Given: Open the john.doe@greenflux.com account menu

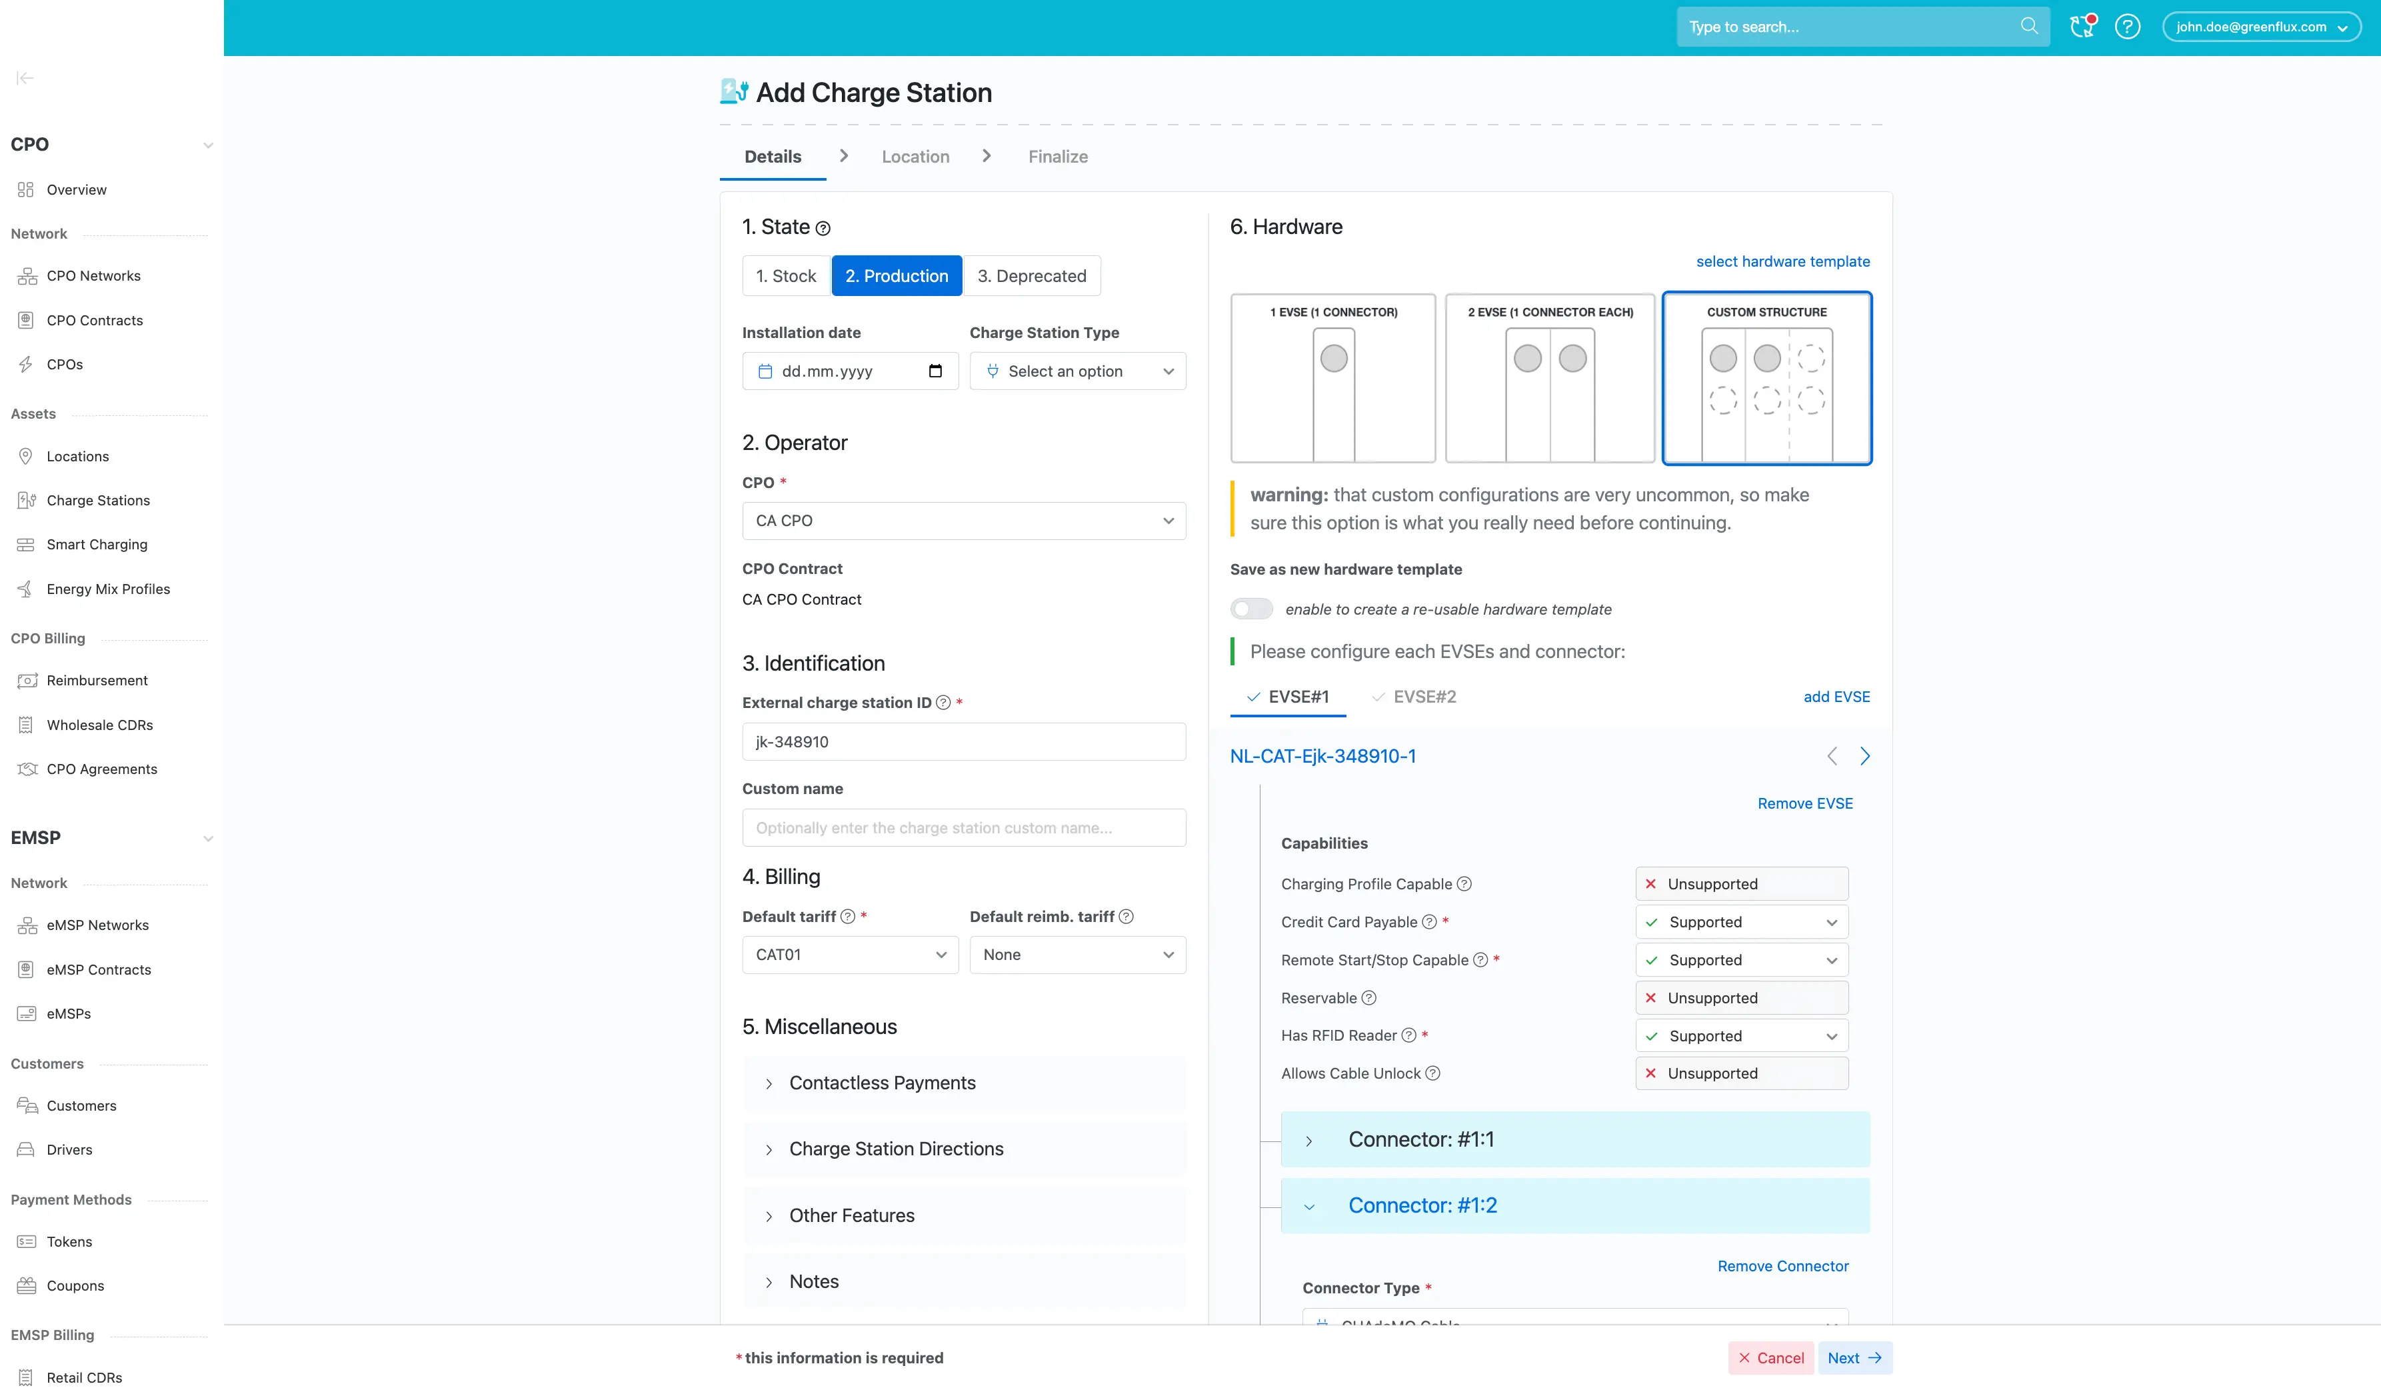Looking at the screenshot, I should pyautogui.click(x=2261, y=27).
